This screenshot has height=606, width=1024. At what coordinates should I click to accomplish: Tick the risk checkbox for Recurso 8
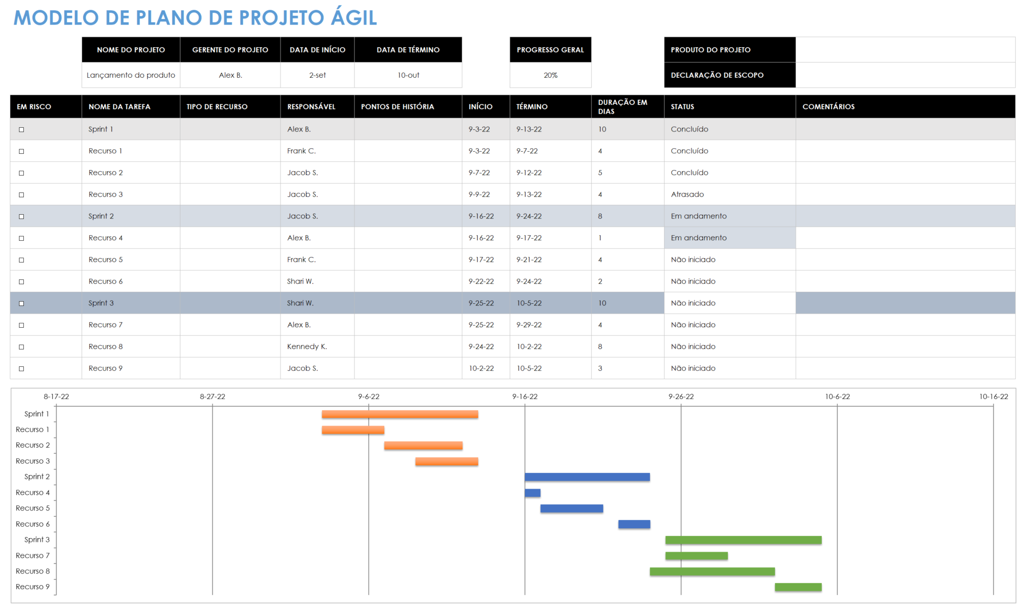(x=21, y=347)
